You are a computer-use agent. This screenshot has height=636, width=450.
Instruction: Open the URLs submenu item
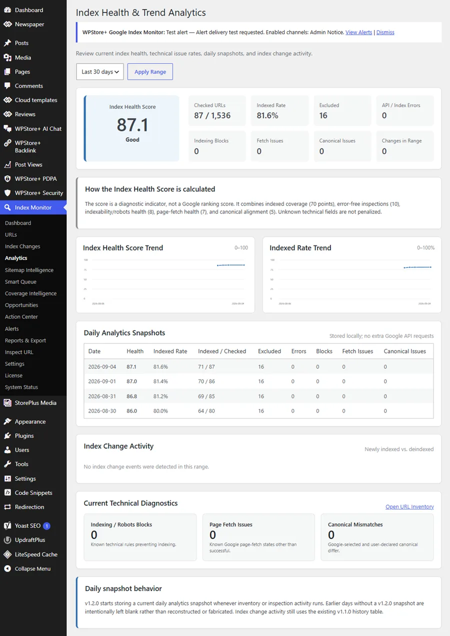[11, 234]
